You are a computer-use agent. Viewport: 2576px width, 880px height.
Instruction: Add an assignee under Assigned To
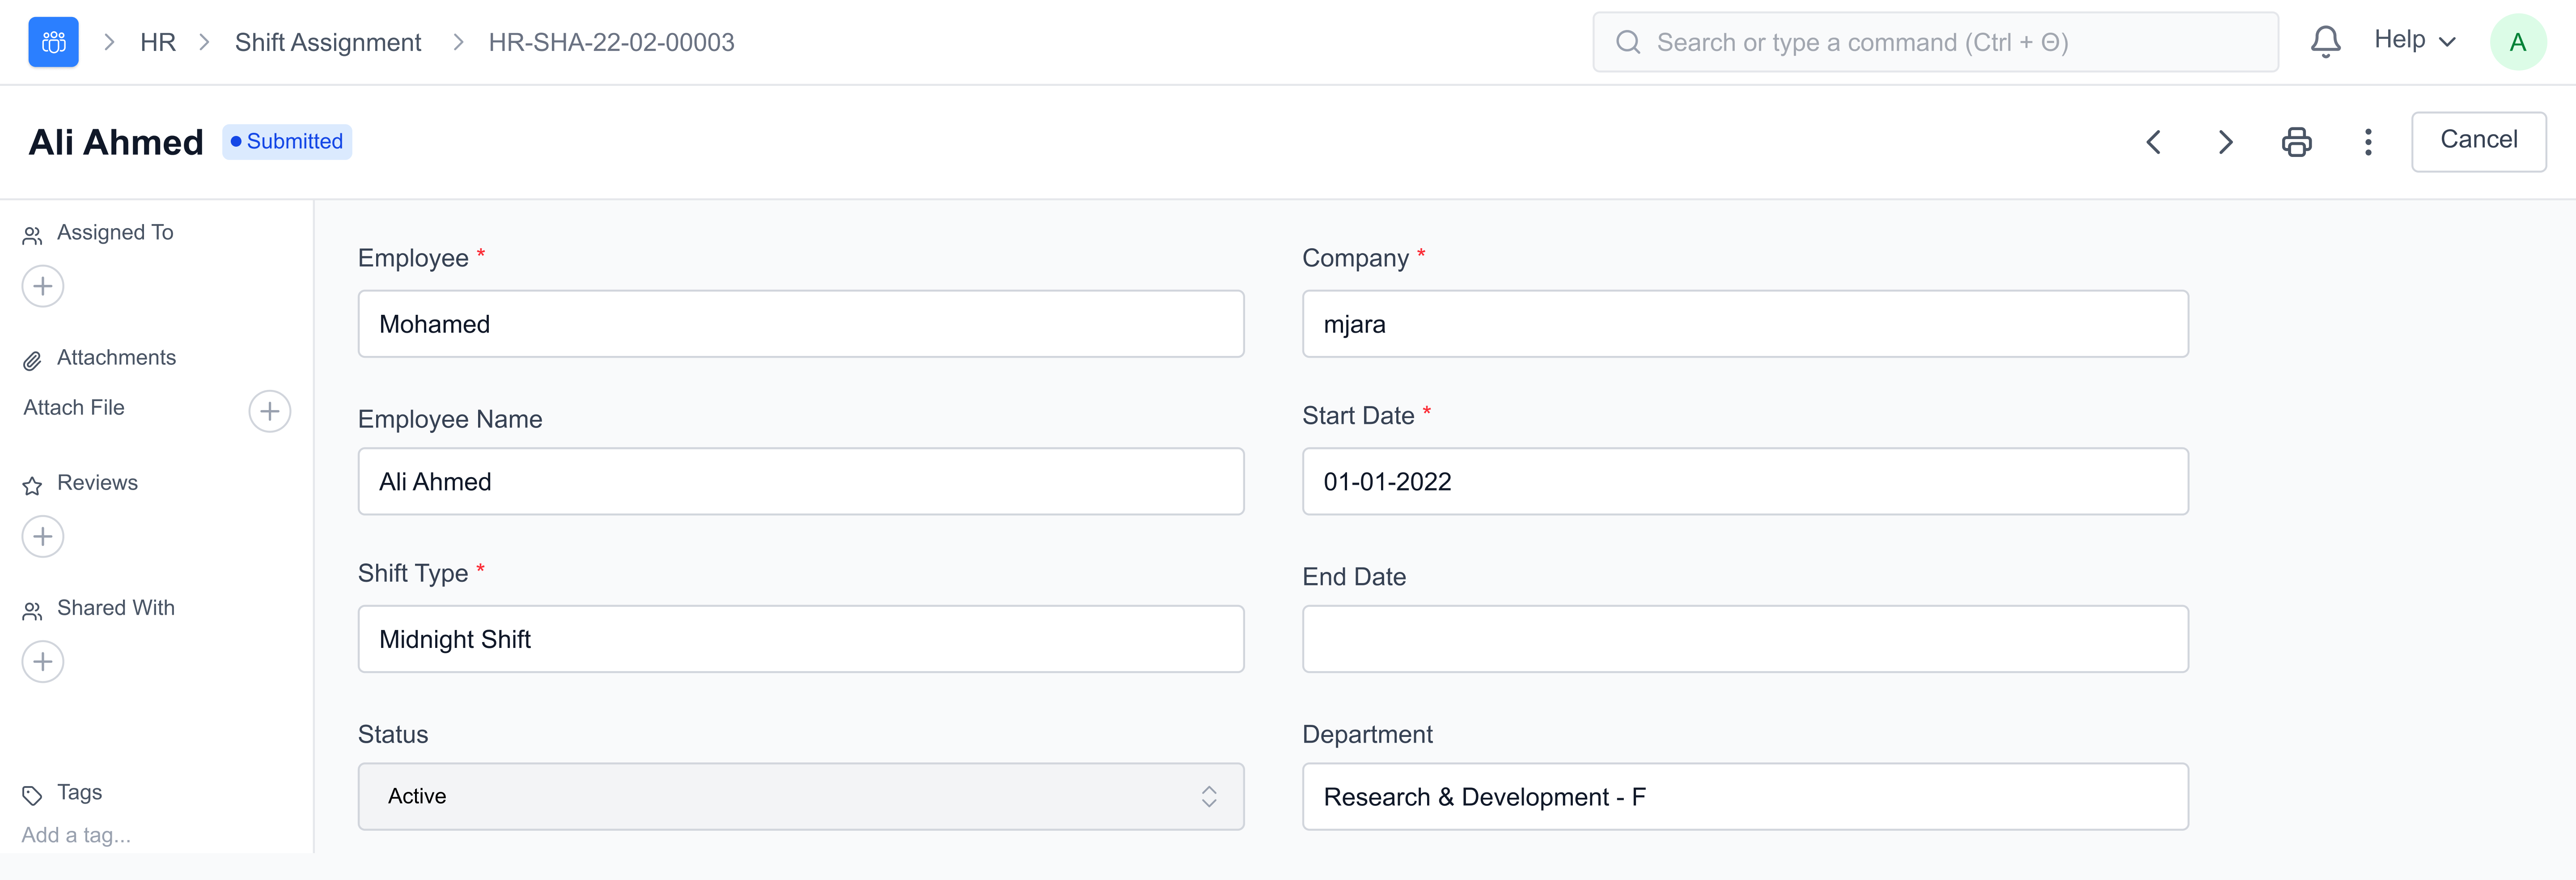(43, 287)
